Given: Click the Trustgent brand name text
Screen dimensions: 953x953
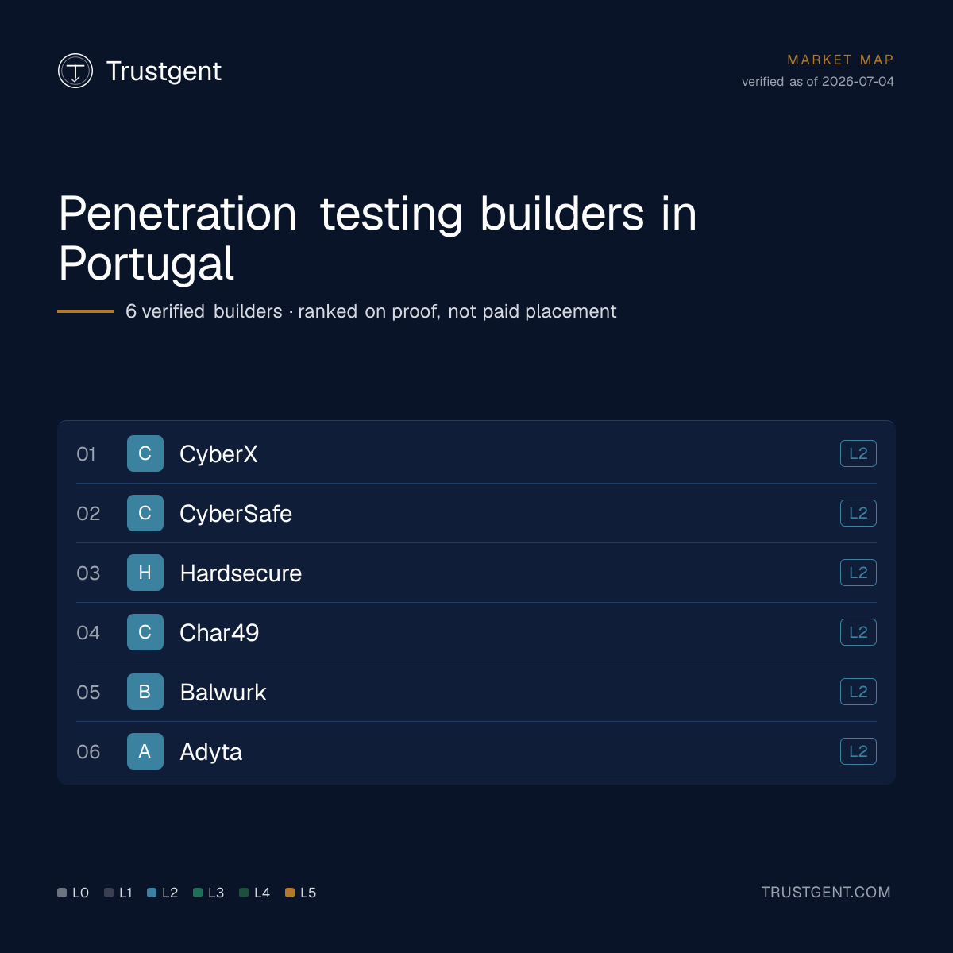Looking at the screenshot, I should point(164,71).
